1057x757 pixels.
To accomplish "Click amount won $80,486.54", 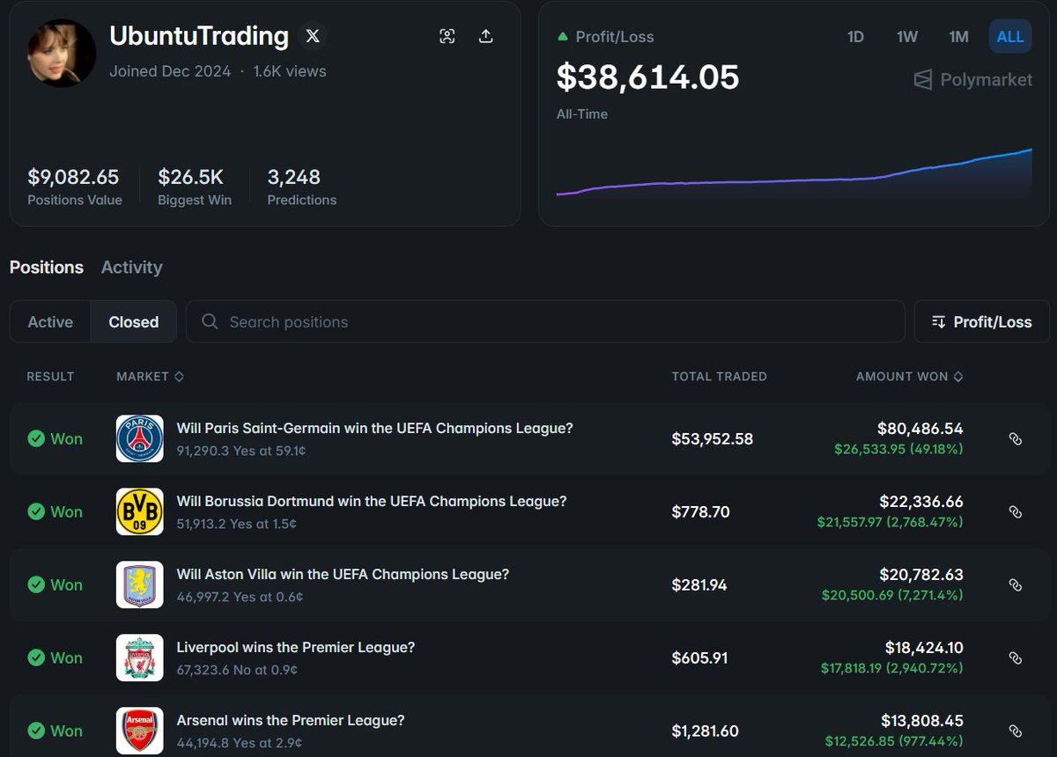I will (920, 429).
